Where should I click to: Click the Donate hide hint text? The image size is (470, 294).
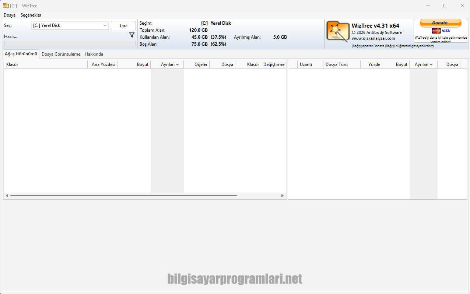click(393, 46)
